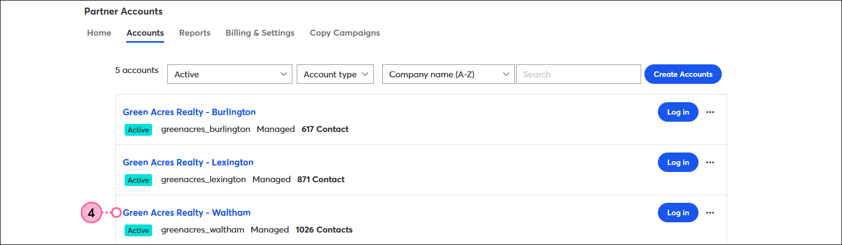The height and width of the screenshot is (245, 842).
Task: Click 'Managed' label in the Waltham row
Action: click(x=270, y=230)
